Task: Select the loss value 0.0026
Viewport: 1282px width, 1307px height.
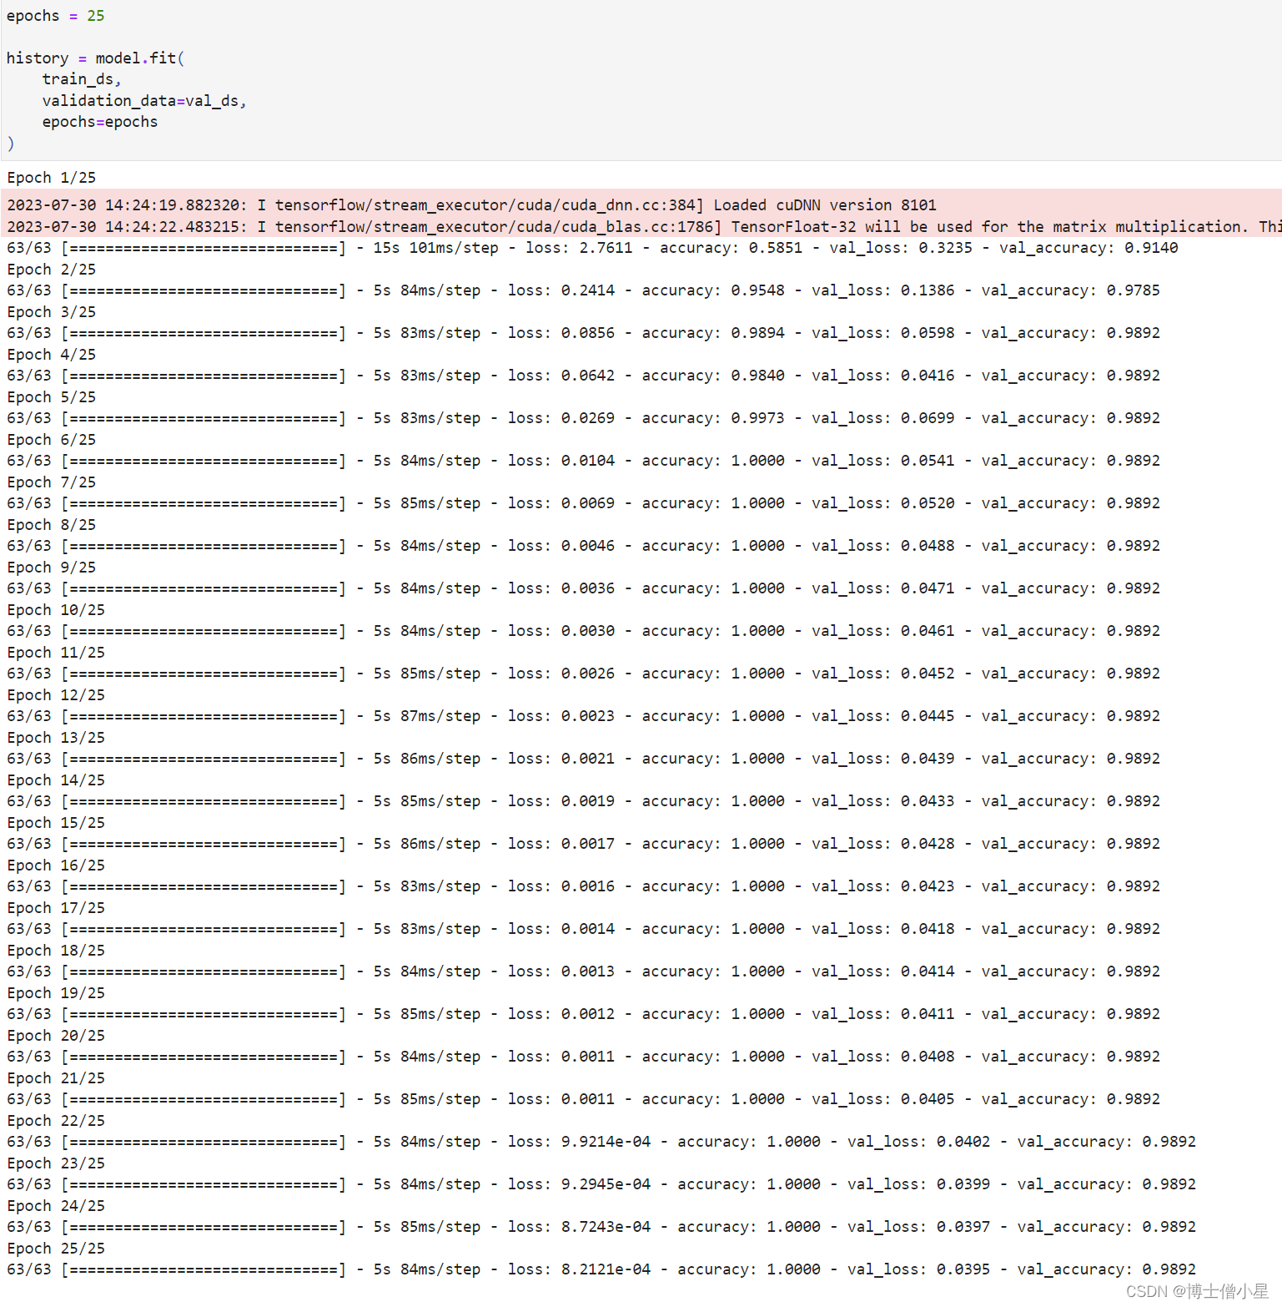Action: tap(588, 674)
